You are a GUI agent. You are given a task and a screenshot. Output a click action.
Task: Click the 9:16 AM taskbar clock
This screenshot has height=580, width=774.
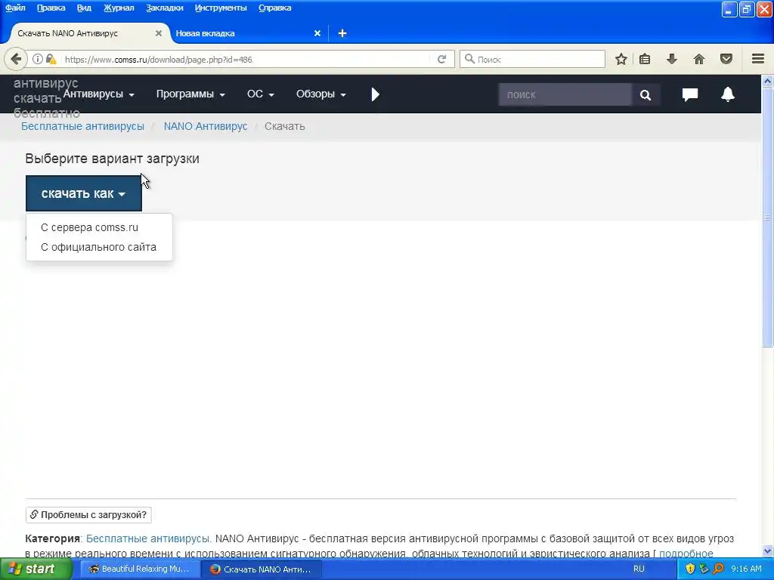pyautogui.click(x=746, y=569)
